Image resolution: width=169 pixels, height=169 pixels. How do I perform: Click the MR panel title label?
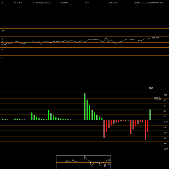pos(151,88)
